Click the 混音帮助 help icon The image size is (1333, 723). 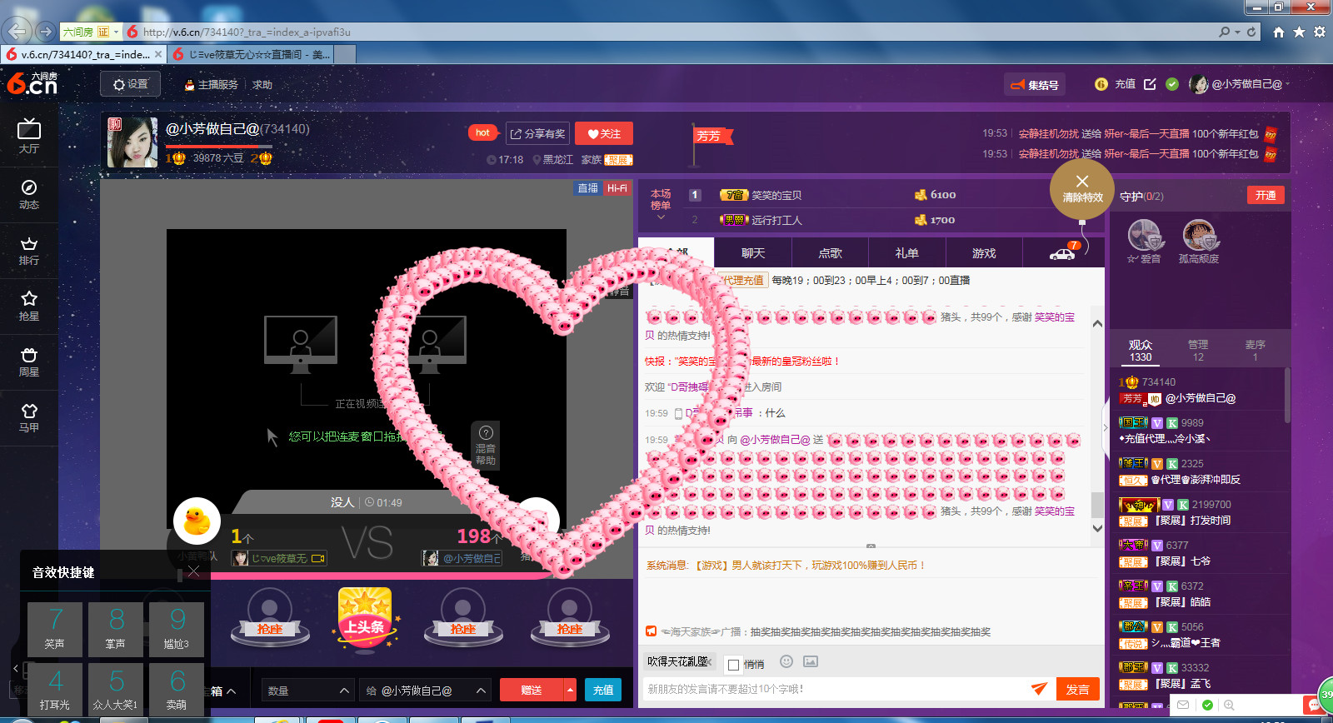tap(486, 445)
